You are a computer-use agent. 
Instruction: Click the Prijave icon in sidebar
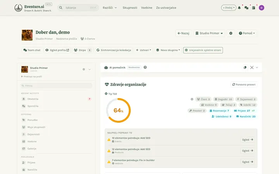coord(24,162)
